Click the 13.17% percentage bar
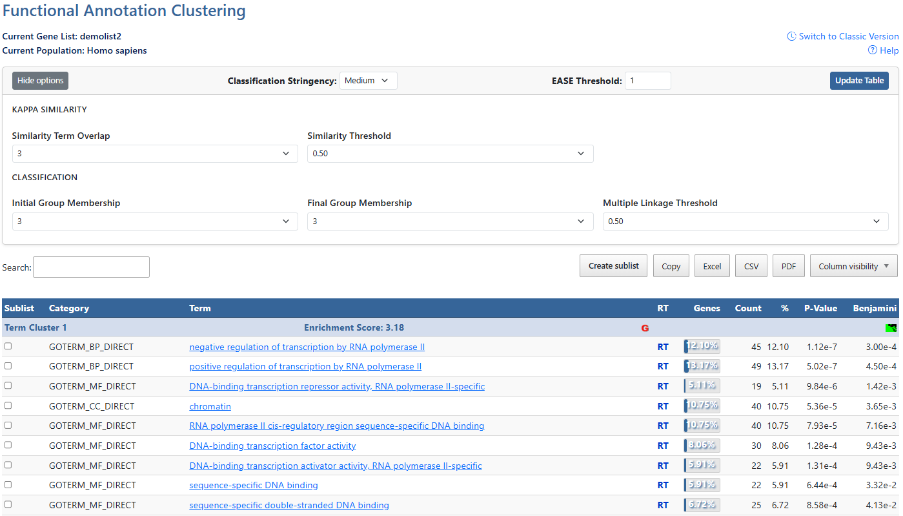 tap(701, 366)
